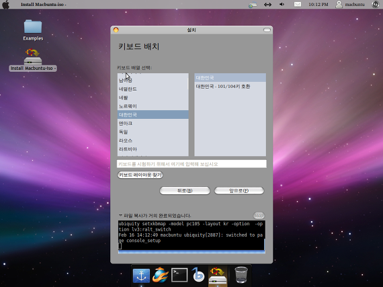Open the Trash in the dock

(241, 275)
